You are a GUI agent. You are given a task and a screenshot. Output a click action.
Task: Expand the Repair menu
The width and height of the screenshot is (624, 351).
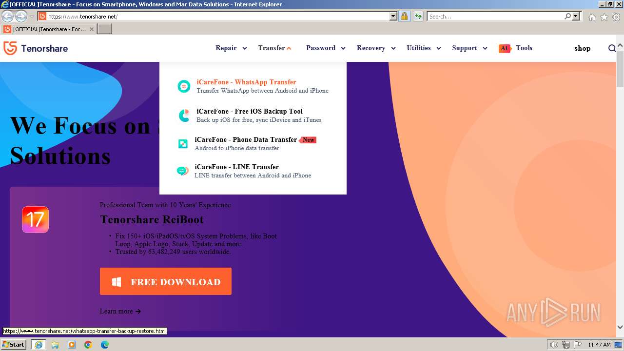pos(231,48)
